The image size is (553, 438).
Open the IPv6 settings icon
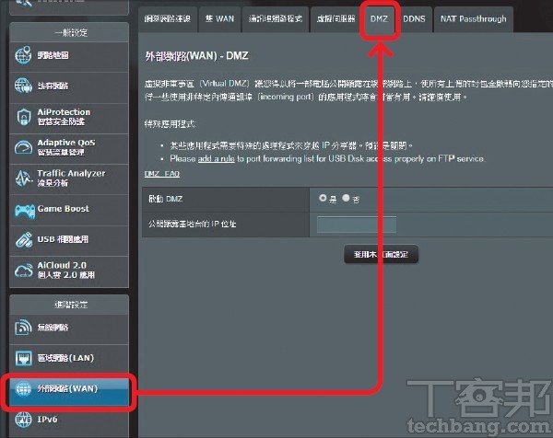[24, 420]
